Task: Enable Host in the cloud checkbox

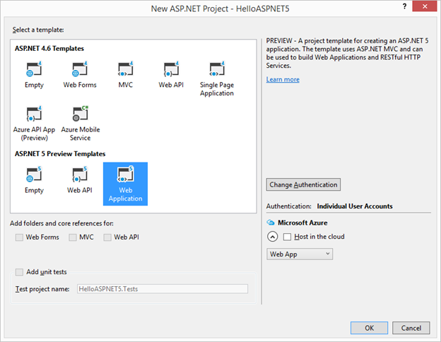Action: pyautogui.click(x=287, y=237)
